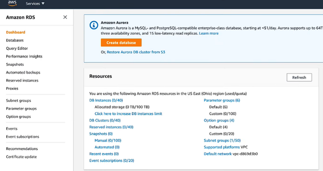Viewport: 323px width, 171px height.
Task: Open Snapshots from the sidebar
Action: [x=15, y=65]
